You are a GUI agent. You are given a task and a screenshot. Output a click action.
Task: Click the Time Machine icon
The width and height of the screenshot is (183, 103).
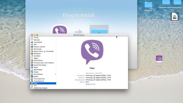32,81
